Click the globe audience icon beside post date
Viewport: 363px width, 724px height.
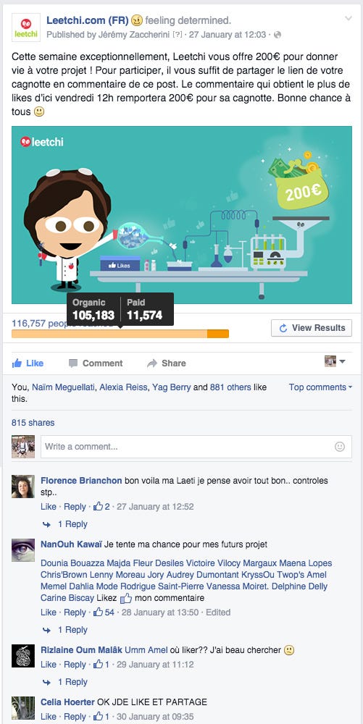coord(278,35)
